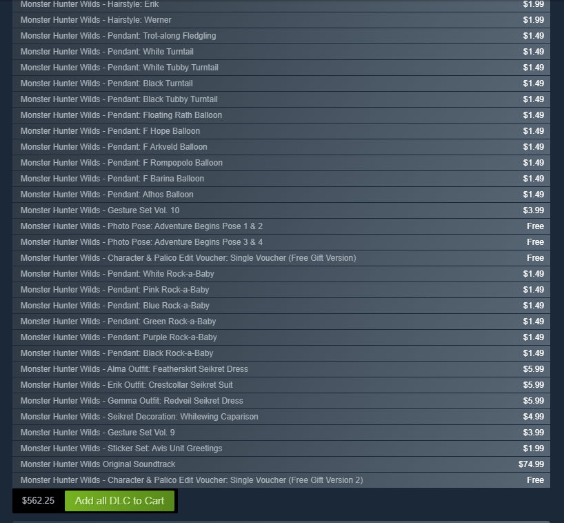Select Single Voucher (Free Gift Version) row
The image size is (564, 523).
point(281,258)
